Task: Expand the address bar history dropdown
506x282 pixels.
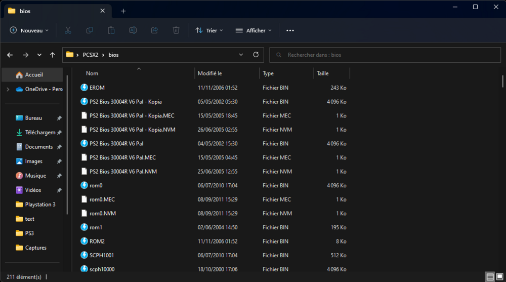Action: [x=241, y=55]
